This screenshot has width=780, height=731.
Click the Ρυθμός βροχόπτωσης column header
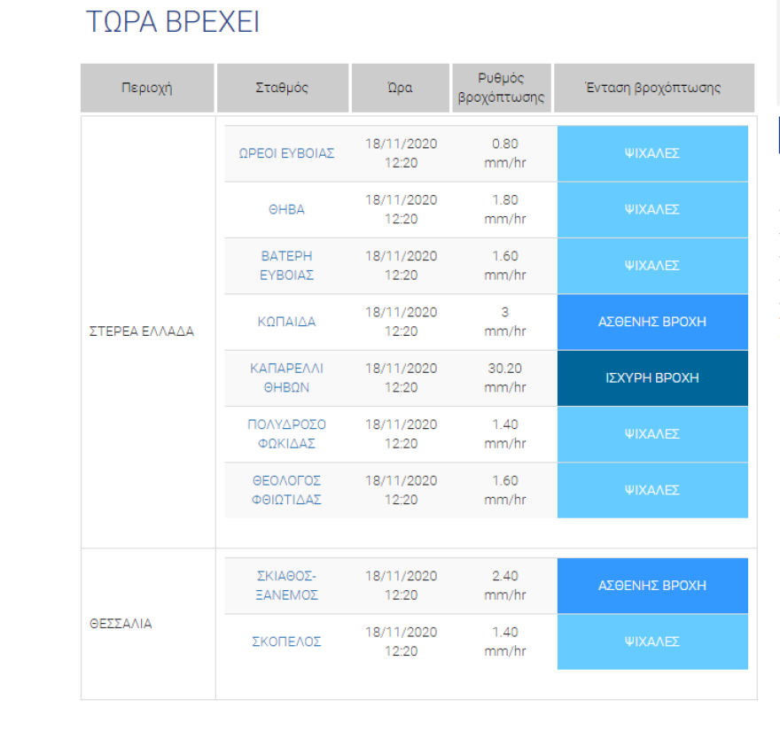click(501, 88)
